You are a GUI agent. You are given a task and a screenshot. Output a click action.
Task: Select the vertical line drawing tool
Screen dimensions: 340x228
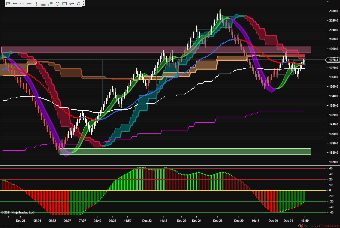36,4
